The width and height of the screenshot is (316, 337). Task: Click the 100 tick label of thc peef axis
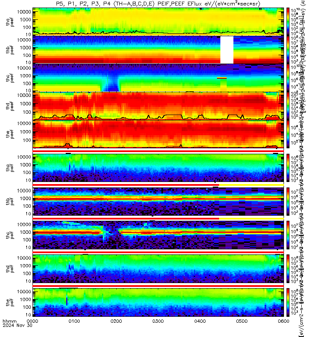click(27, 83)
